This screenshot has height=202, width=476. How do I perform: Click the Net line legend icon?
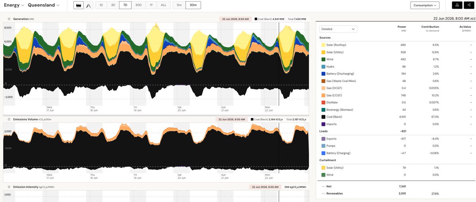[x=323, y=186]
